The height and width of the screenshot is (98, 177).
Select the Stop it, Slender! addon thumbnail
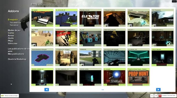(162, 58)
